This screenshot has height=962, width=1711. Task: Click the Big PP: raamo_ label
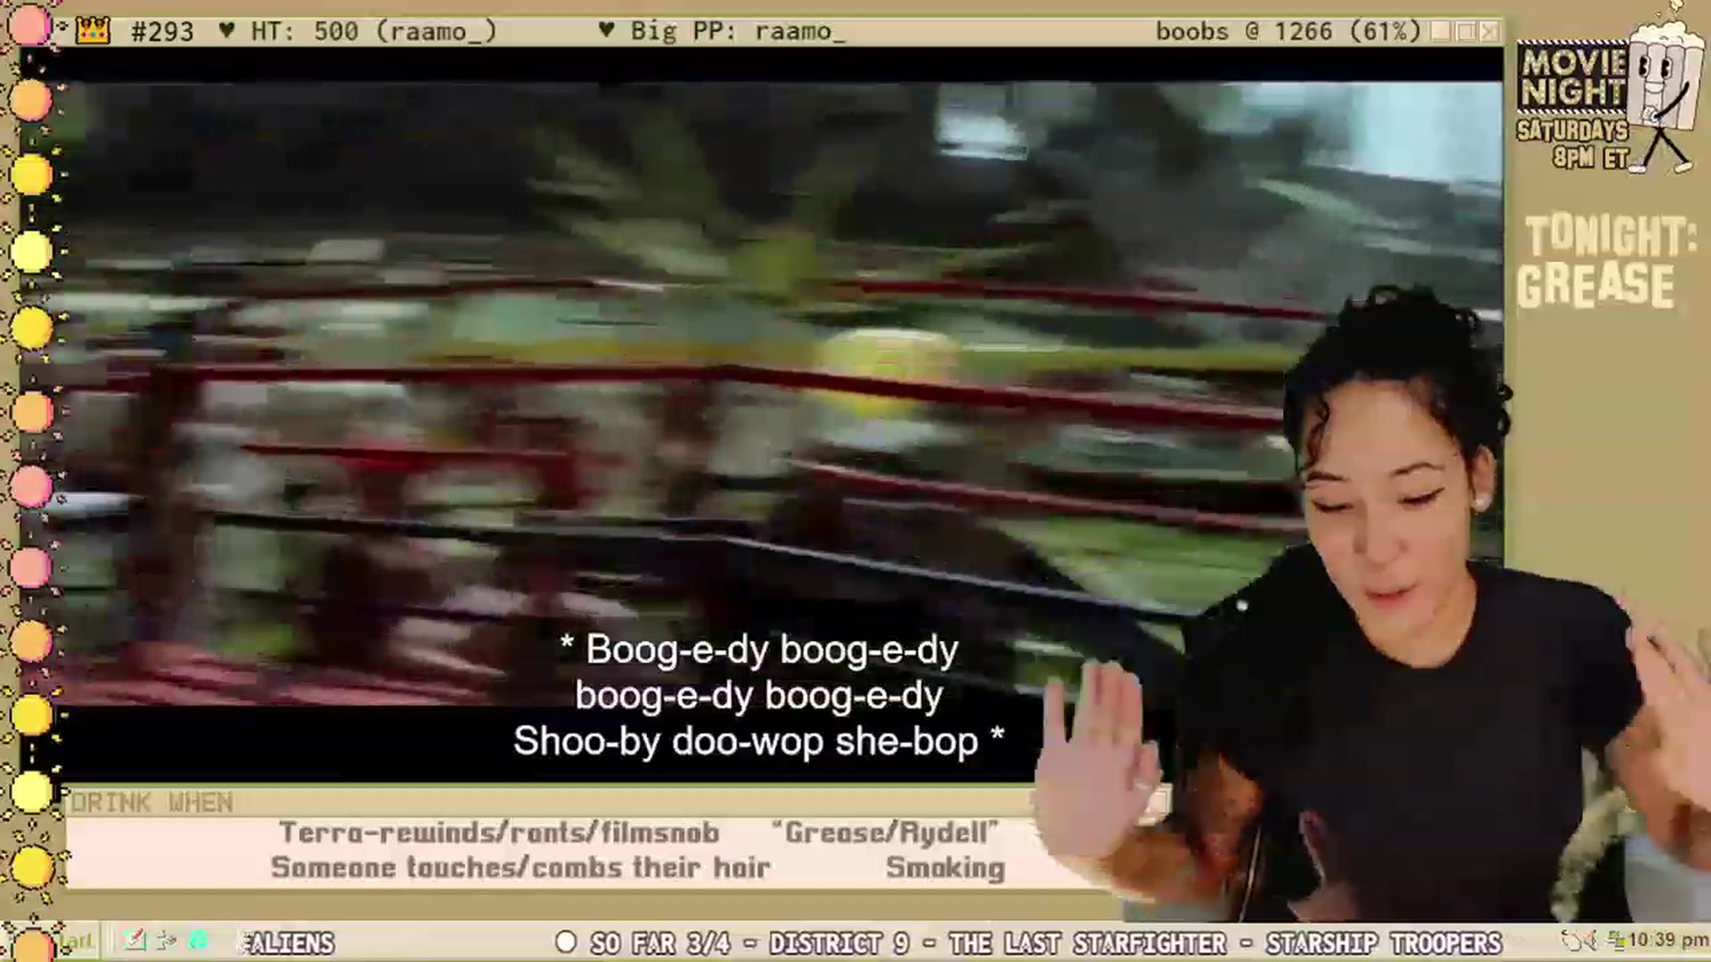point(737,32)
